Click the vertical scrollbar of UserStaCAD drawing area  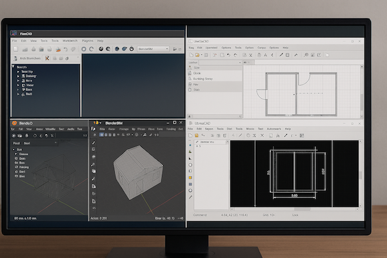click(x=362, y=92)
